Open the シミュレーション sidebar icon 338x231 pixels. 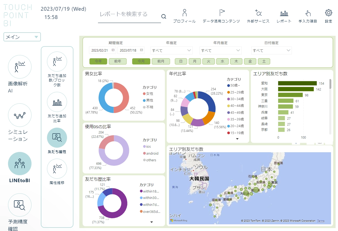pyautogui.click(x=20, y=115)
